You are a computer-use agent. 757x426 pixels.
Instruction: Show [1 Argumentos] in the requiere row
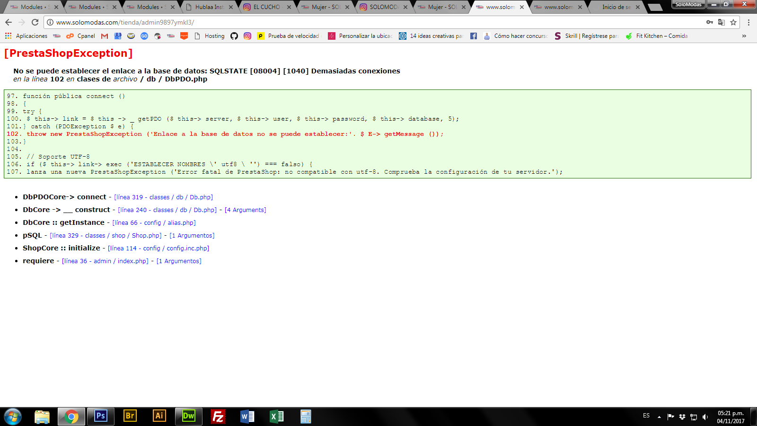tap(179, 261)
